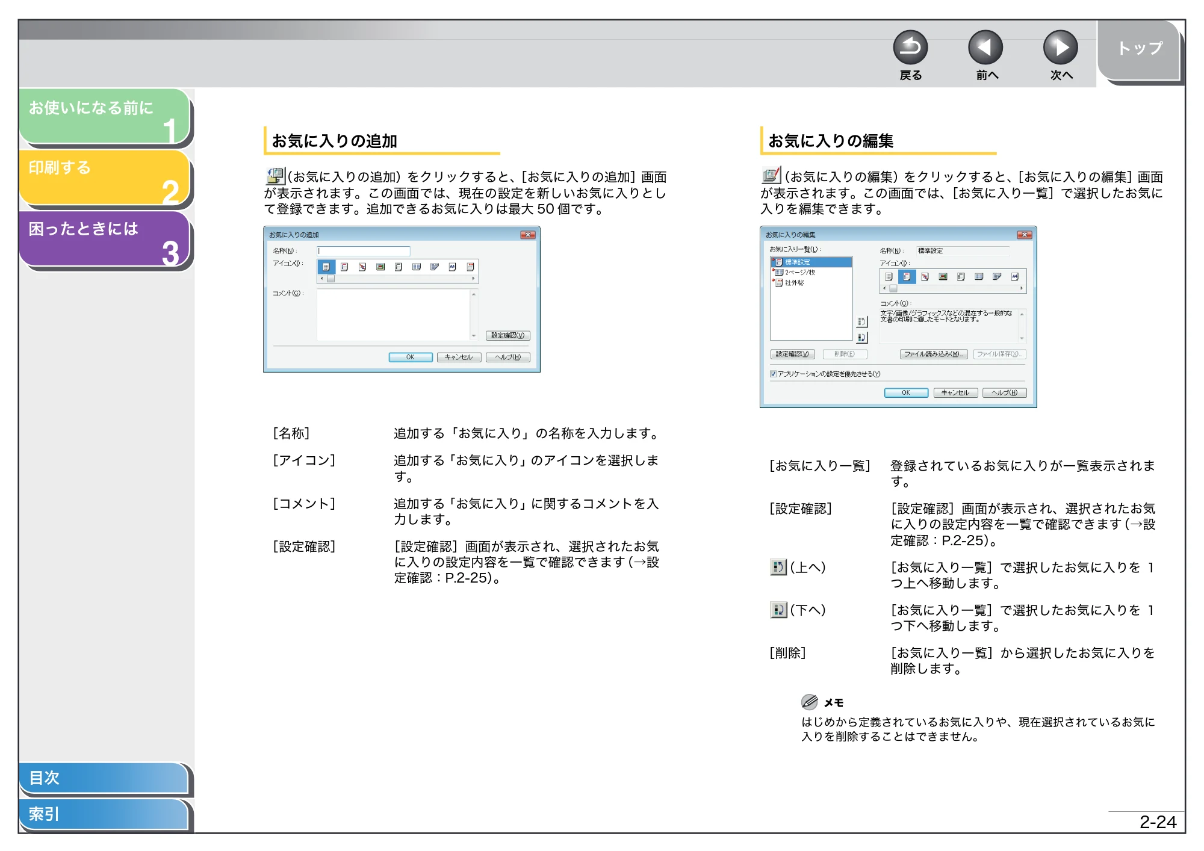Click 名称 field showing 標準設定
The width and height of the screenshot is (1204, 851).
(x=962, y=251)
